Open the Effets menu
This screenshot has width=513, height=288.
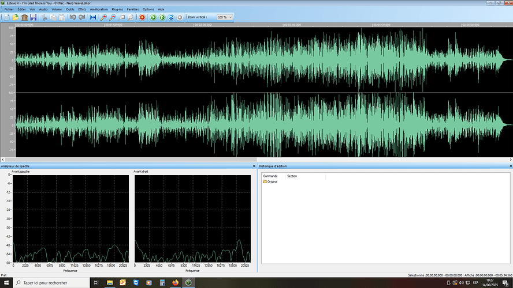82,9
